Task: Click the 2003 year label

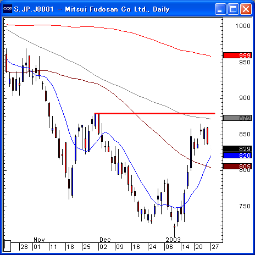Action: (173, 240)
